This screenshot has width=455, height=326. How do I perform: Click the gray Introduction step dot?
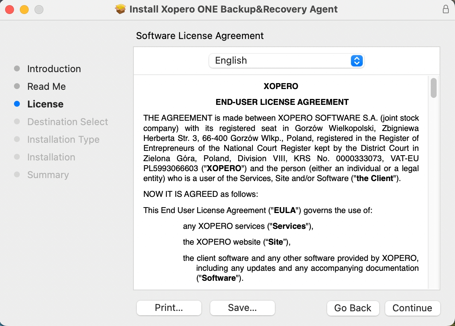[17, 68]
